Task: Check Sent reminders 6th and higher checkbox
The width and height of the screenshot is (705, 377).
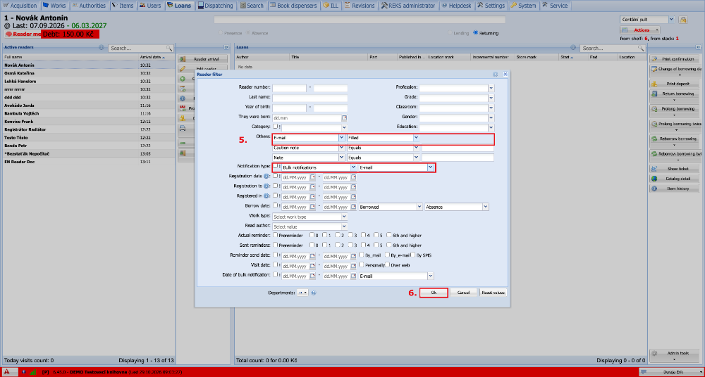Action: [x=389, y=245]
